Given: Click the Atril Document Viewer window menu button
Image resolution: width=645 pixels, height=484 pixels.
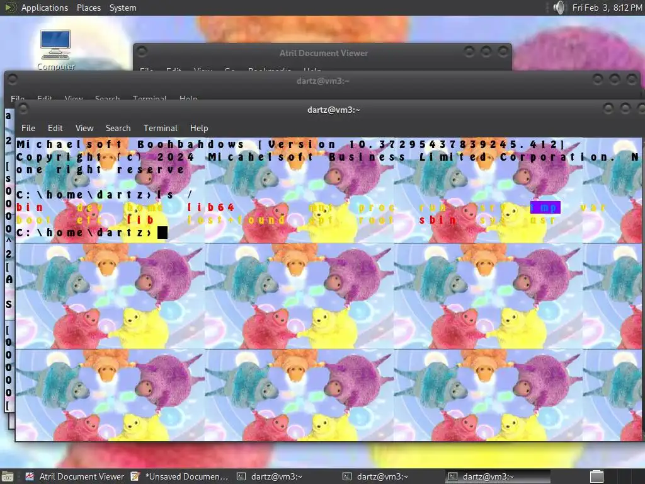Looking at the screenshot, I should [x=142, y=52].
